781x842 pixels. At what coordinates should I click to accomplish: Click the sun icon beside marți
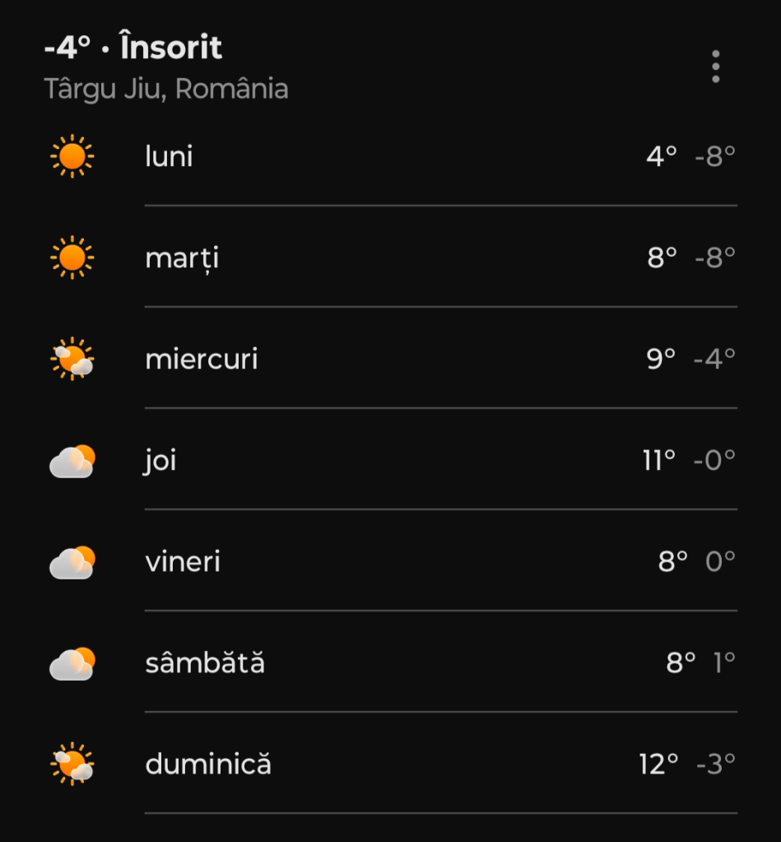(x=72, y=258)
